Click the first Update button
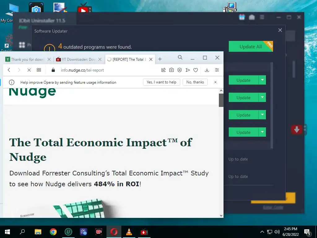Viewport: 317px width, 238px height. [243, 80]
